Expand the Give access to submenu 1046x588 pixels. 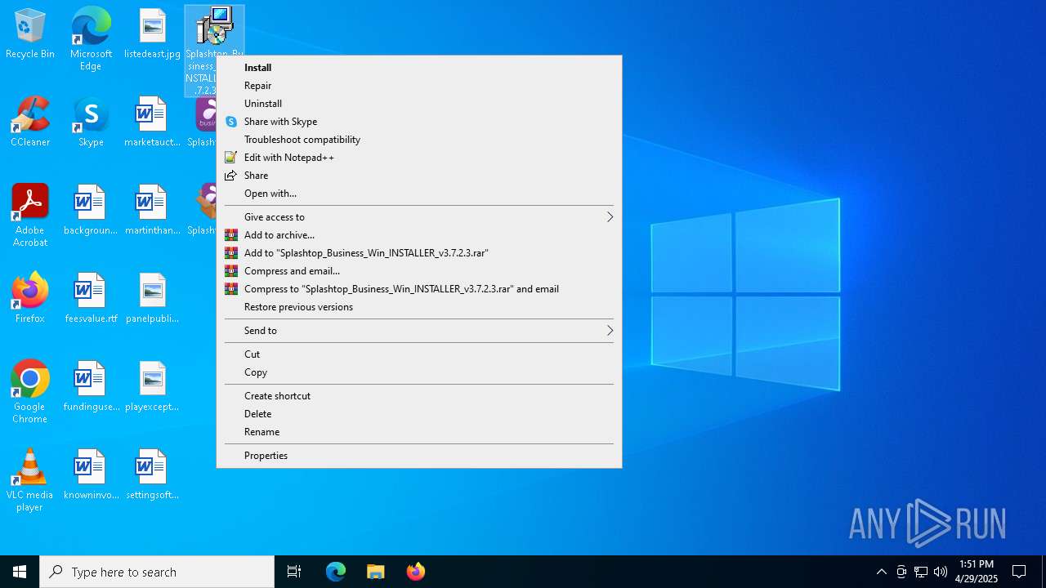click(419, 217)
